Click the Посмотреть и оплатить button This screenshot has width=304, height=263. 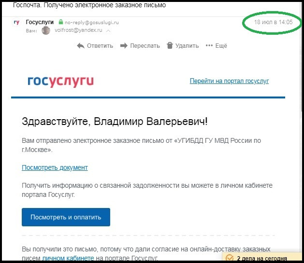tap(66, 217)
